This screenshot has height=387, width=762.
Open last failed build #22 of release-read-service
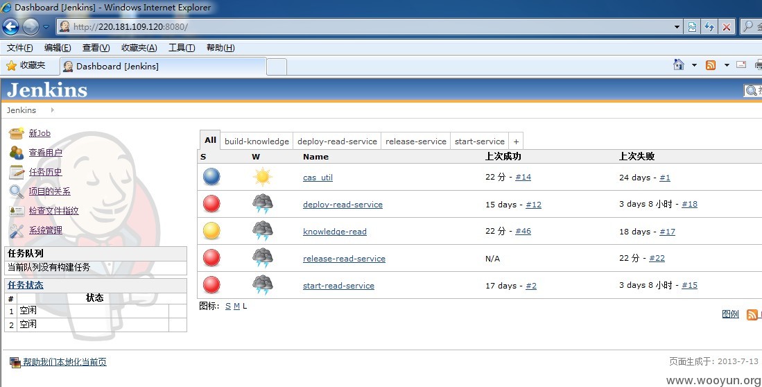point(657,258)
